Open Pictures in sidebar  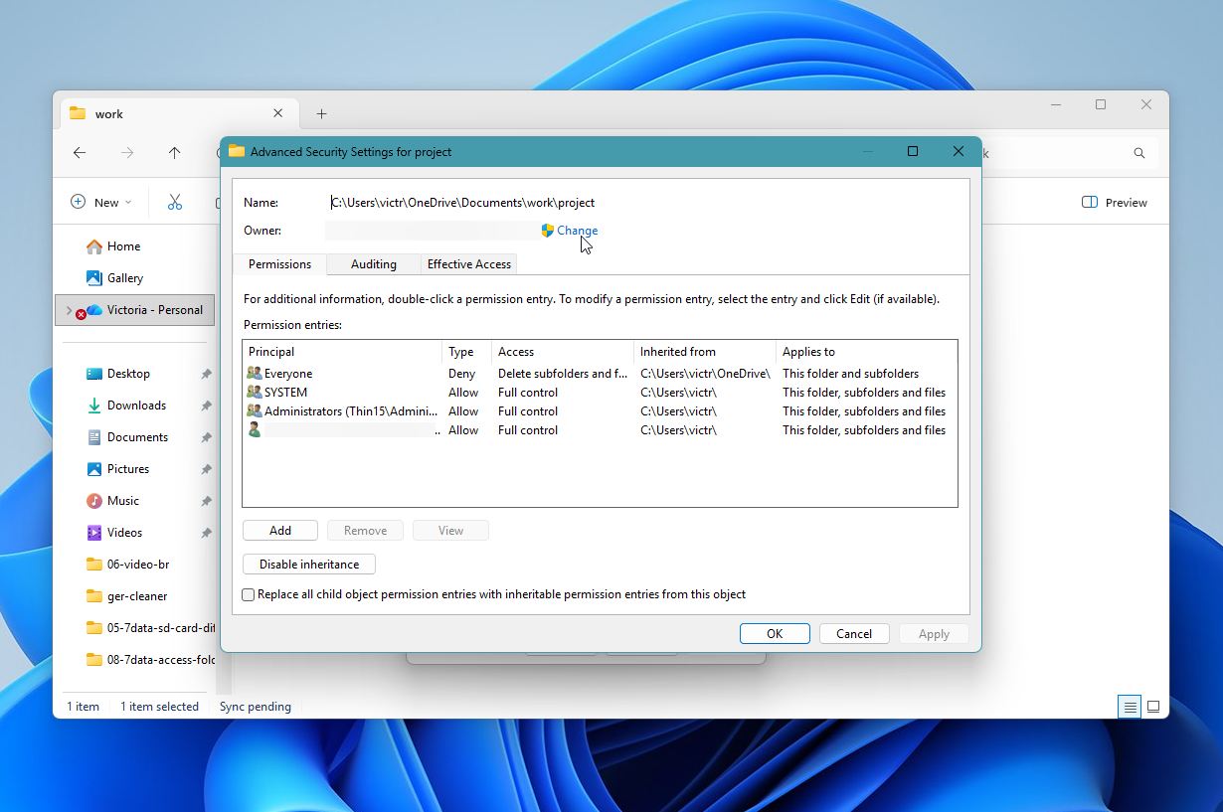(128, 469)
